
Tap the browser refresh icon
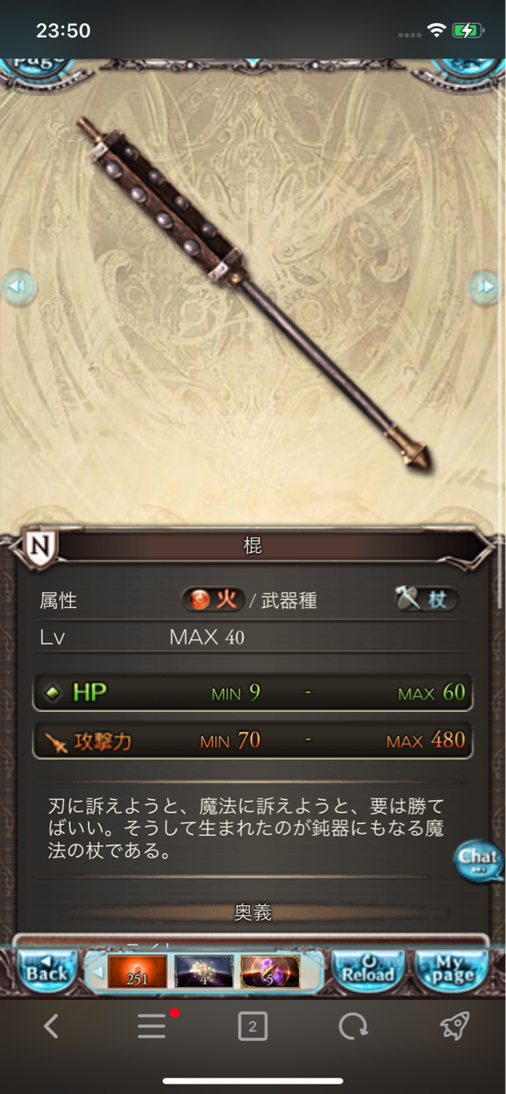click(353, 1026)
